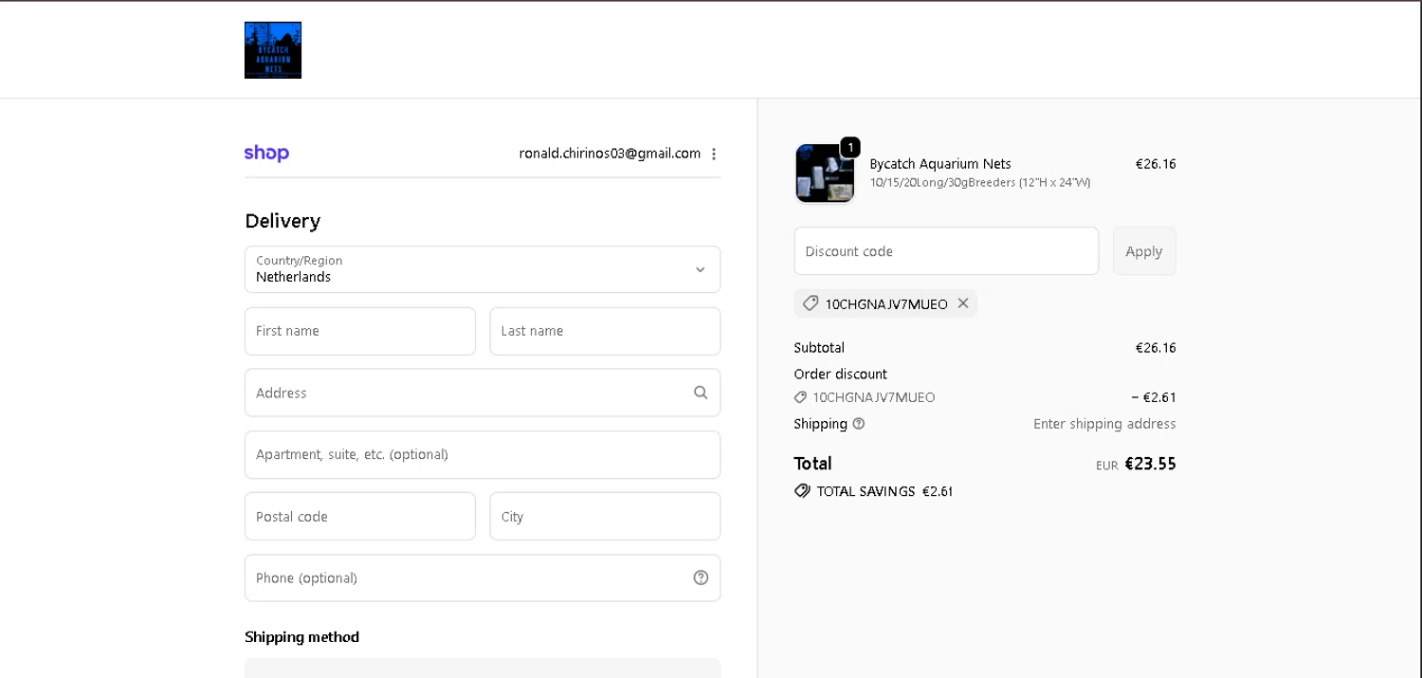This screenshot has width=1422, height=678.
Task: Click the Bycatch Aquarium Nets store logo
Action: click(273, 50)
